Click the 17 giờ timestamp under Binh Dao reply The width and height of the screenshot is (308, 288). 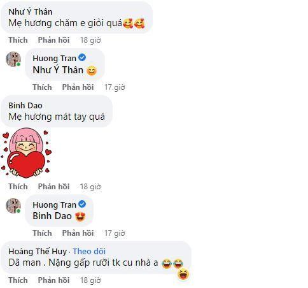(x=115, y=233)
